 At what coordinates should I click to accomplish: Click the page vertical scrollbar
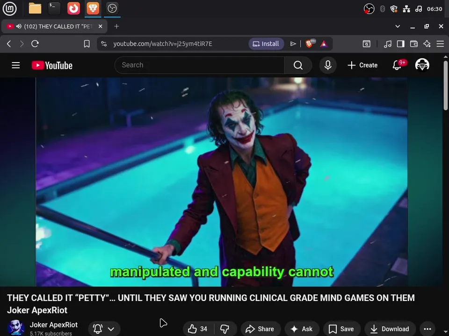point(446,85)
